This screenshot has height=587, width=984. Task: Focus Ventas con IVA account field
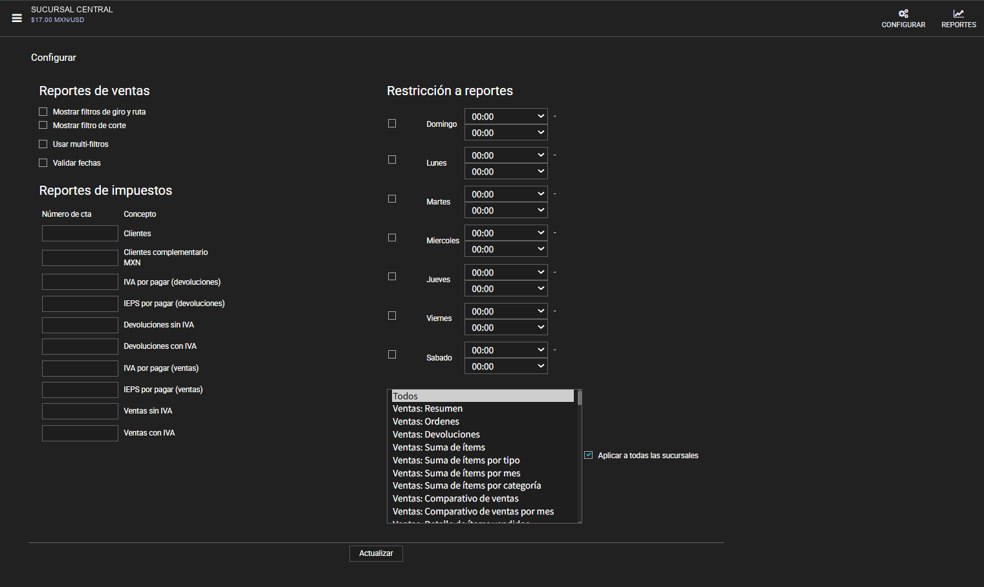tap(80, 433)
